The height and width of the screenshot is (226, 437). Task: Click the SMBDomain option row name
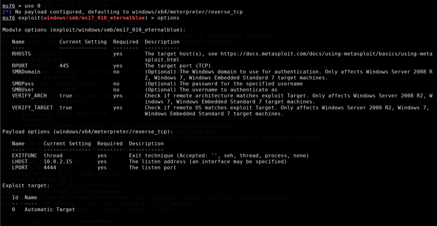point(26,72)
